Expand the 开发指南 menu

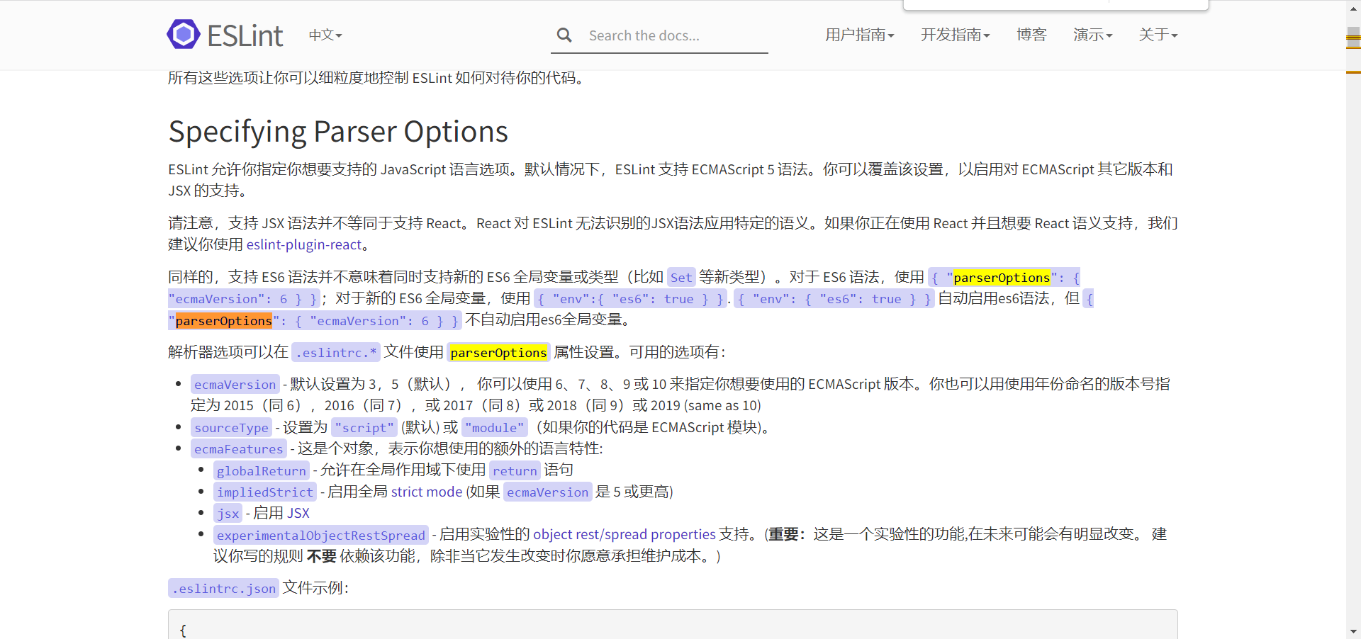click(x=955, y=35)
